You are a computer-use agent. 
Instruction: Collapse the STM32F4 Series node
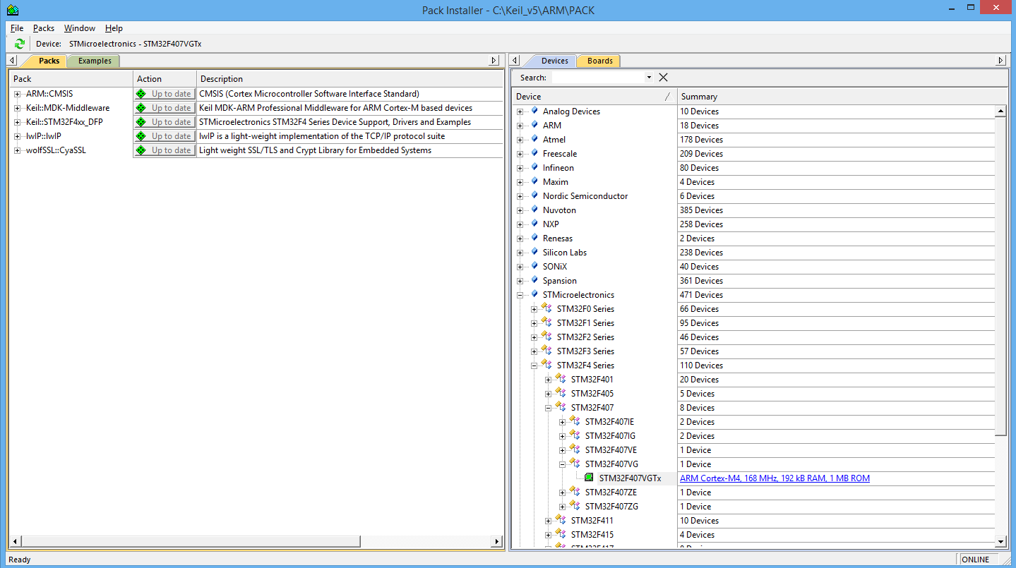tap(534, 365)
